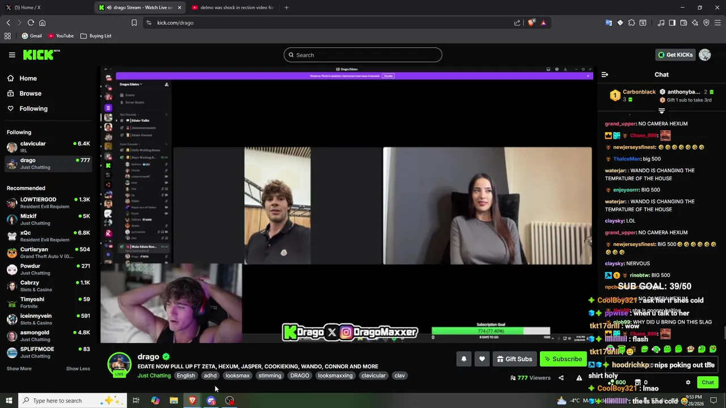
Task: Click the Just Chatting category link
Action: coord(154,376)
